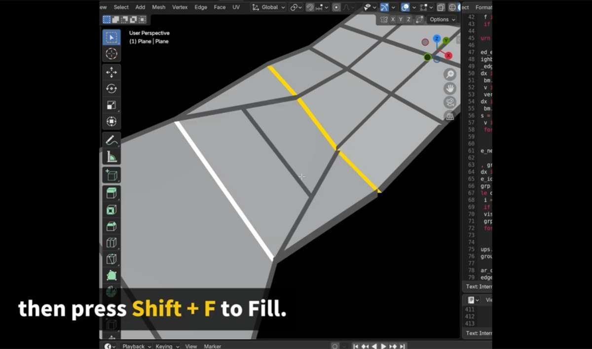Select the Rotate tool
592x349 pixels.
[x=111, y=89]
